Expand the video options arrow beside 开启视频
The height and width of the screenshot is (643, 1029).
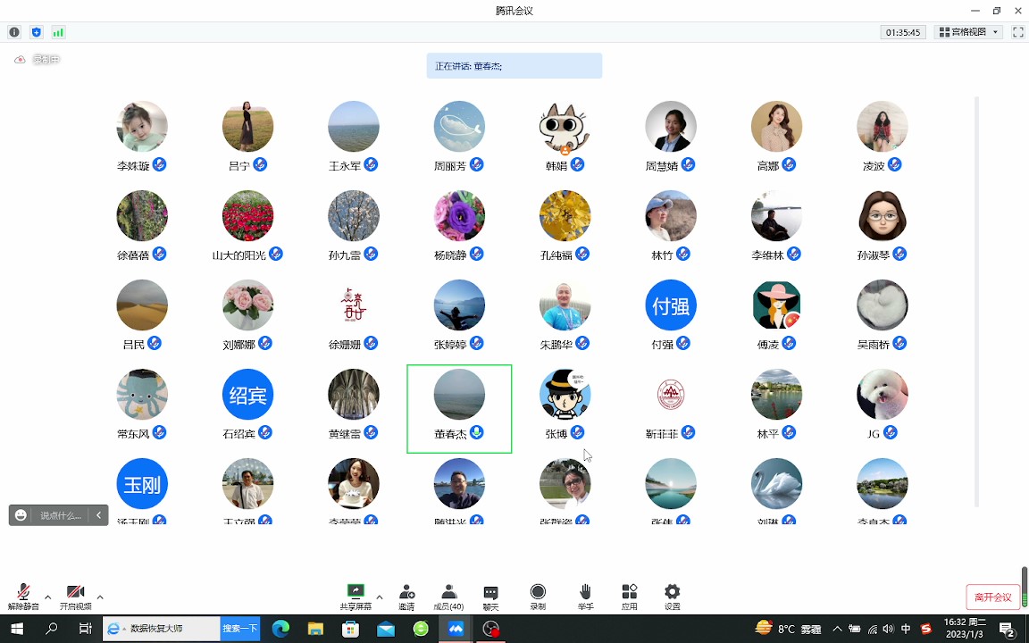pyautogui.click(x=100, y=597)
